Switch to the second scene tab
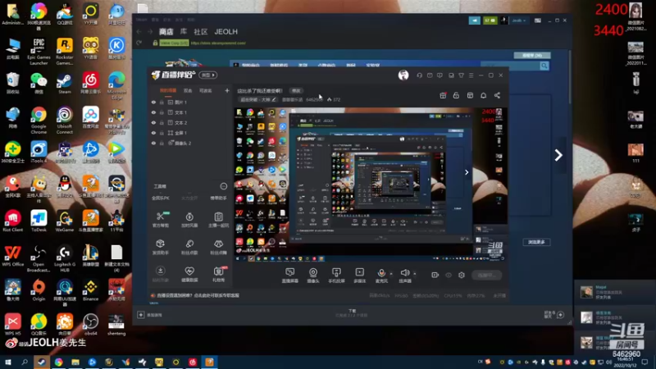Viewport: 656px width, 369px height. 188,90
